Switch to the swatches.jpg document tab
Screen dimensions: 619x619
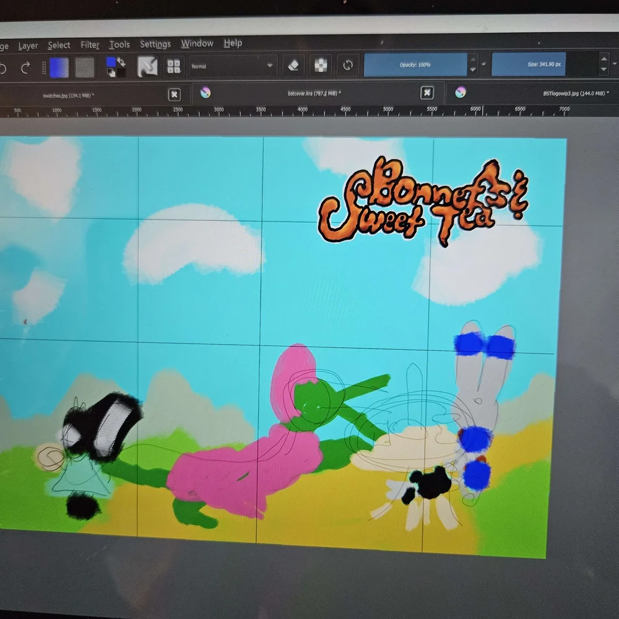tap(68, 95)
